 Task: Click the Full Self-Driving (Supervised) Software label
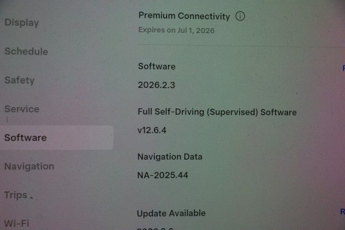click(x=217, y=112)
